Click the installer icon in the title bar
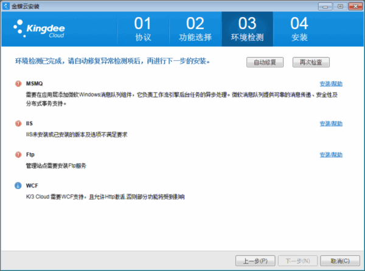This screenshot has height=271, width=365. point(6,4)
